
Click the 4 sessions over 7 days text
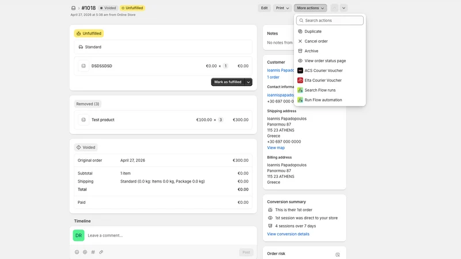[296, 226]
